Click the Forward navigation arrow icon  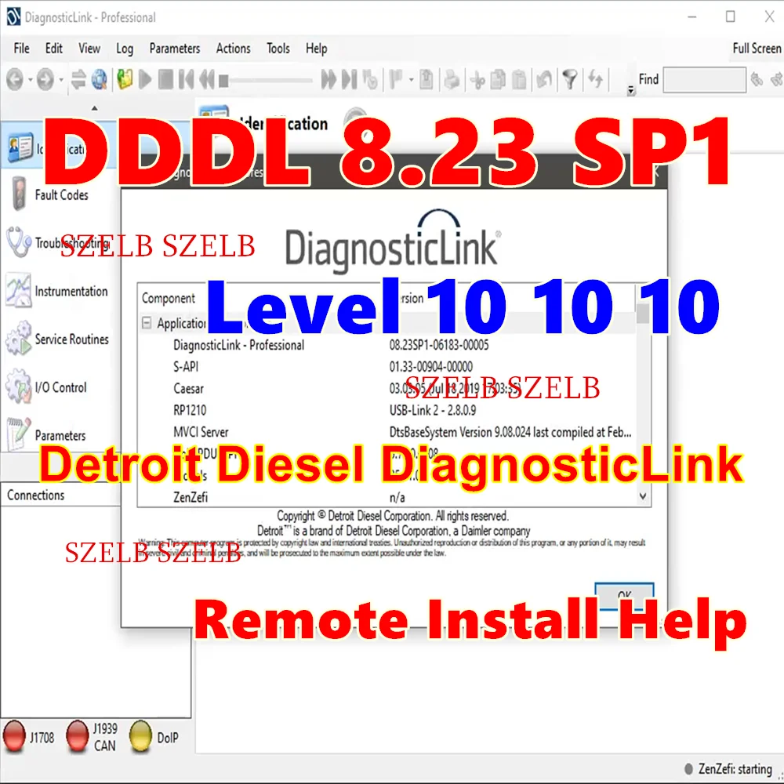[x=45, y=79]
